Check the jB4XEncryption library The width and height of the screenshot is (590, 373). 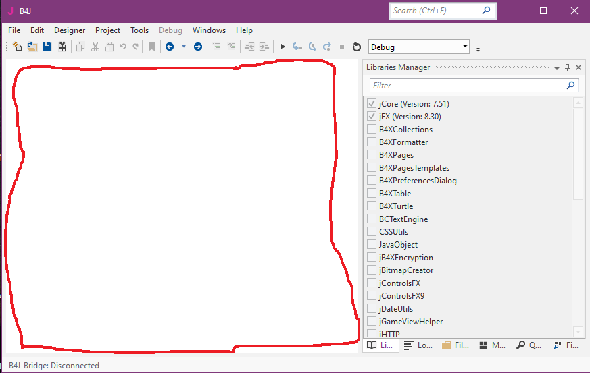372,257
